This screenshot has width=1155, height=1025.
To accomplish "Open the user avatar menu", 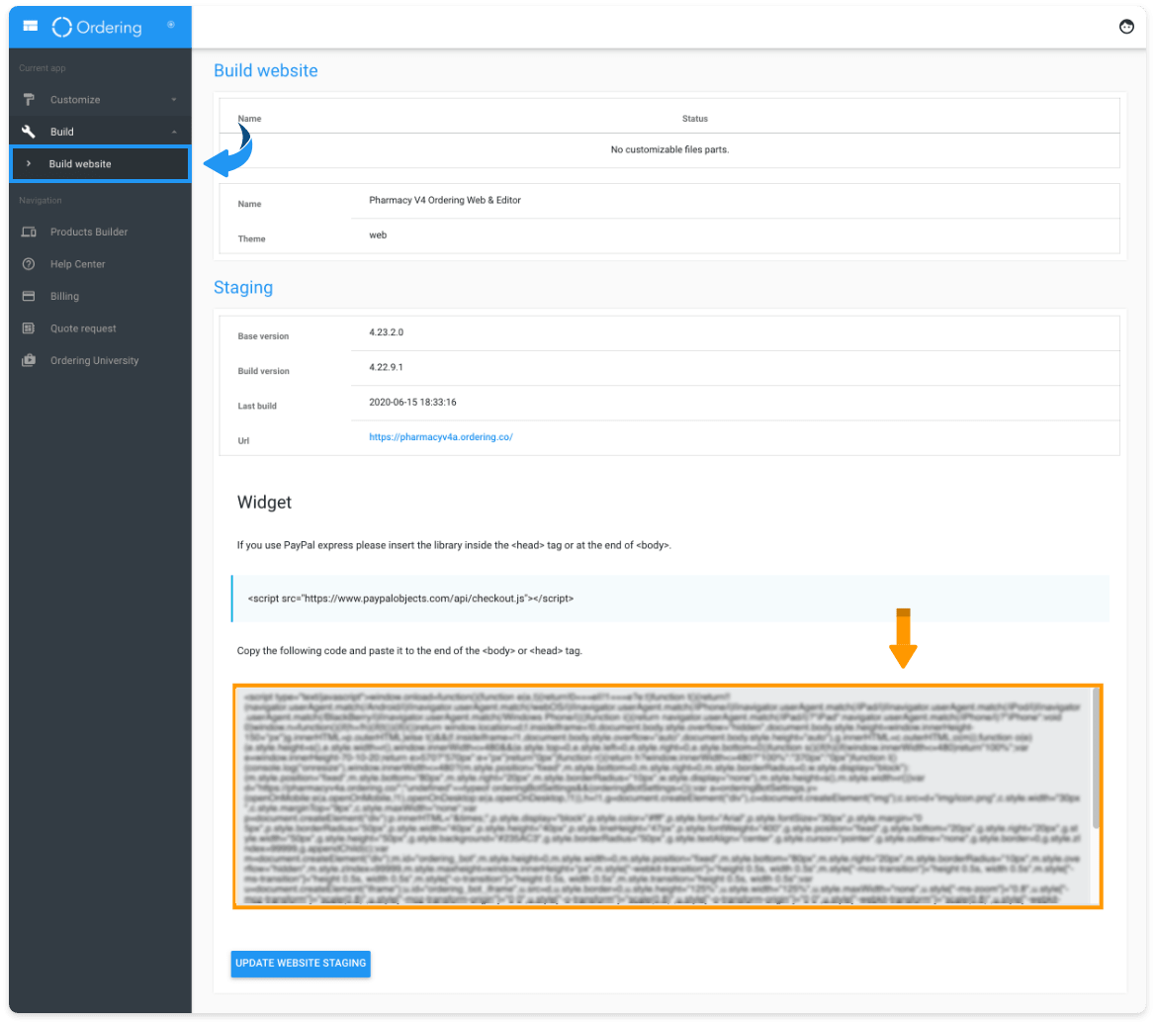I will click(1126, 28).
